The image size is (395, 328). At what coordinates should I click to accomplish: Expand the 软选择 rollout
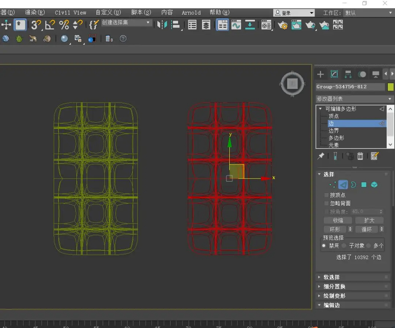[331, 277]
